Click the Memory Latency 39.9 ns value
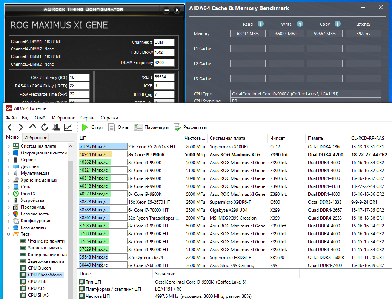Image resolution: width=392 pixels, height=299 pixels. pyautogui.click(x=363, y=34)
